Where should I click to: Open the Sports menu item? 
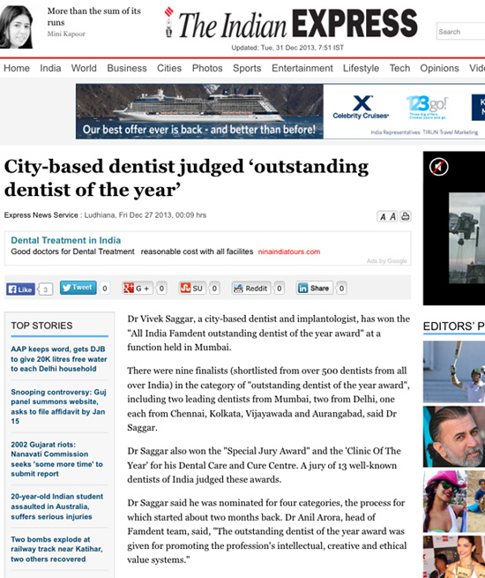247,68
